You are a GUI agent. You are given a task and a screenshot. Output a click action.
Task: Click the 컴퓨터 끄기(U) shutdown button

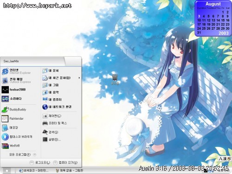tap(65, 162)
